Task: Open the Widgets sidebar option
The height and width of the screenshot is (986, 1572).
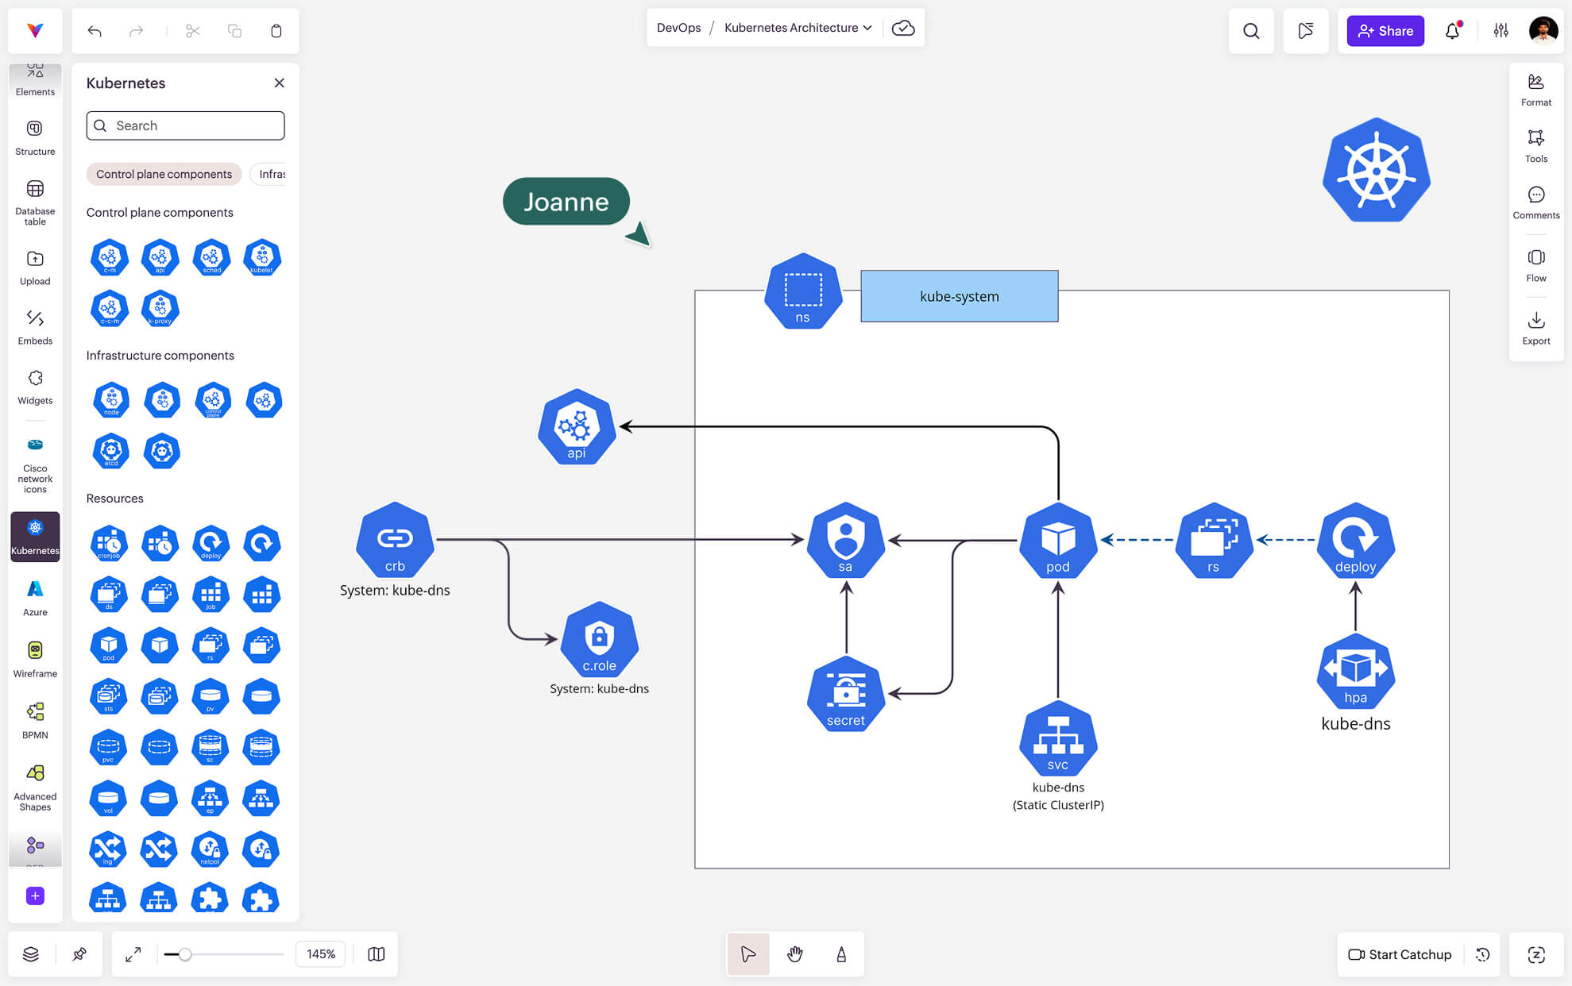Action: click(x=35, y=387)
